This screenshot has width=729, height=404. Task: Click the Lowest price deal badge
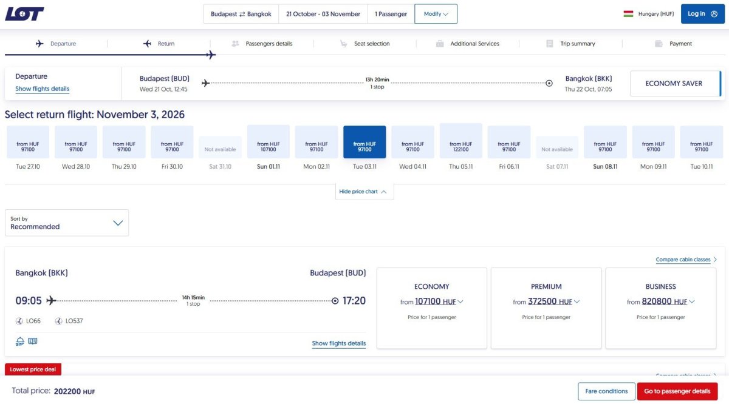33,369
